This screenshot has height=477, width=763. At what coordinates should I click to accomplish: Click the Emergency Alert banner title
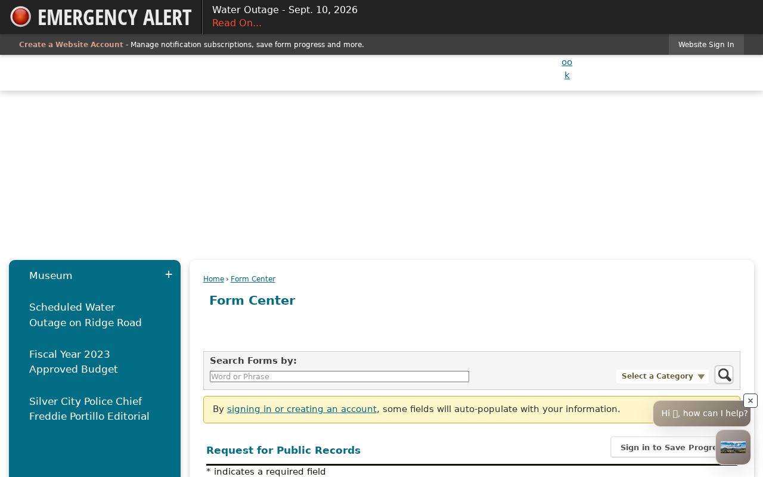point(114,17)
